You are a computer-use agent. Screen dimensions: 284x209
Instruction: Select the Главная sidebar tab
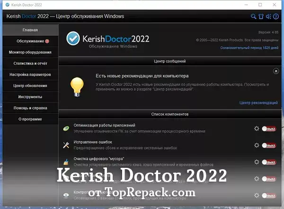tap(30, 30)
